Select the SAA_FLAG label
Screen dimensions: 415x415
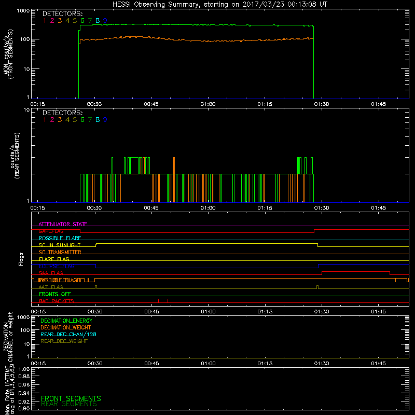pyautogui.click(x=51, y=273)
